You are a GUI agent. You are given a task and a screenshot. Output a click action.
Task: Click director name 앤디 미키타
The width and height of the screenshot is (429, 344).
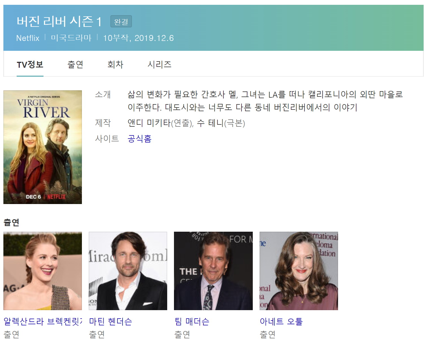(149, 123)
